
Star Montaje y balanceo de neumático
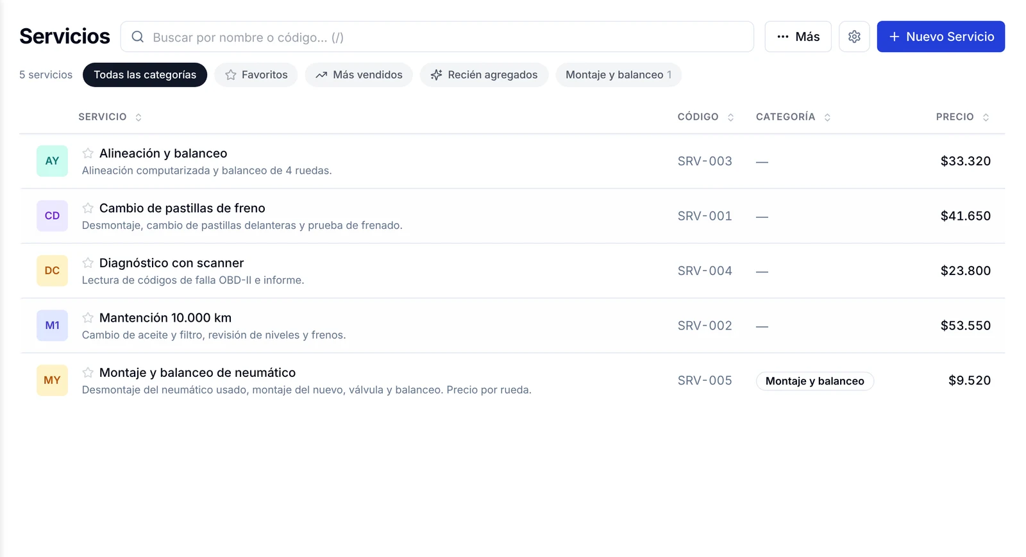[88, 372]
